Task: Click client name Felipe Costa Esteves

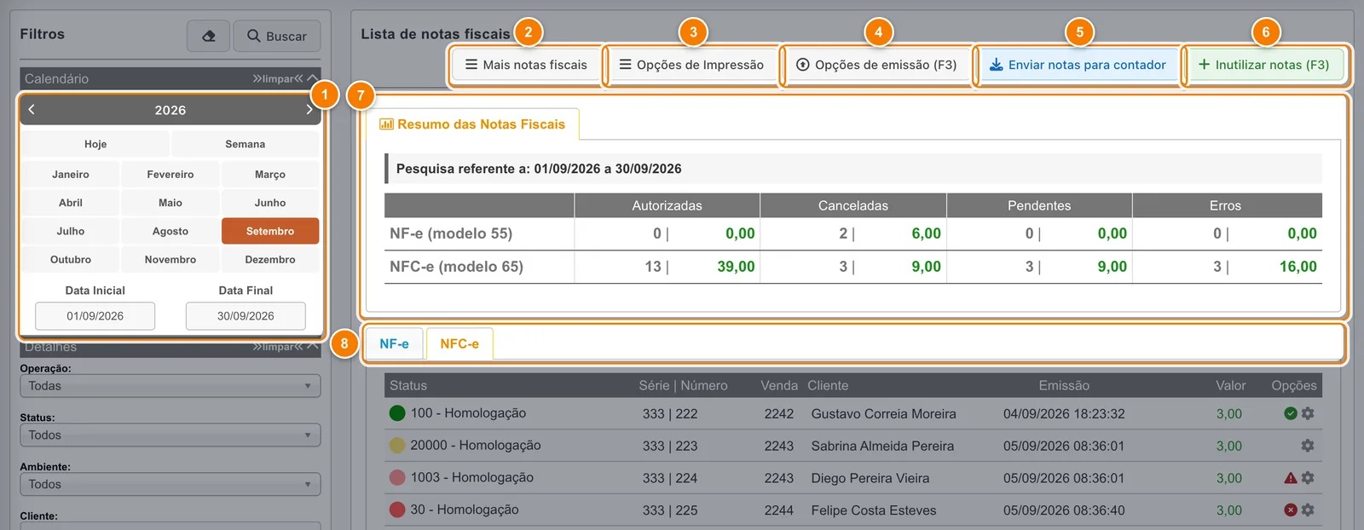Action: coord(874,510)
